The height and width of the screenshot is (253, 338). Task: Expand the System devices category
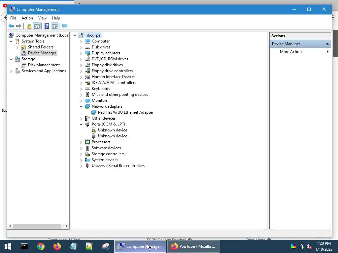coord(81,160)
